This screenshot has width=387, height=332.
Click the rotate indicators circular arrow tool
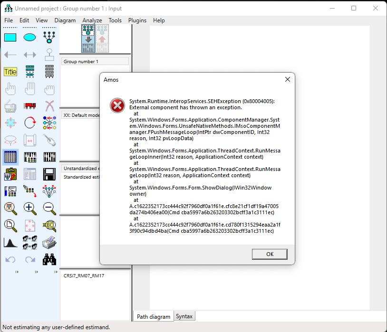point(30,123)
